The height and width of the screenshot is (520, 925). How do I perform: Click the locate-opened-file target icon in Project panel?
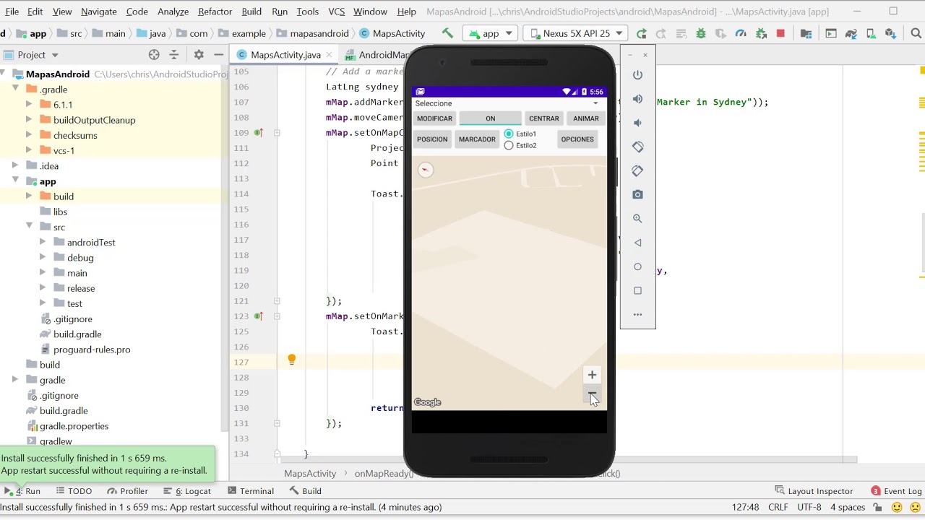(154, 55)
